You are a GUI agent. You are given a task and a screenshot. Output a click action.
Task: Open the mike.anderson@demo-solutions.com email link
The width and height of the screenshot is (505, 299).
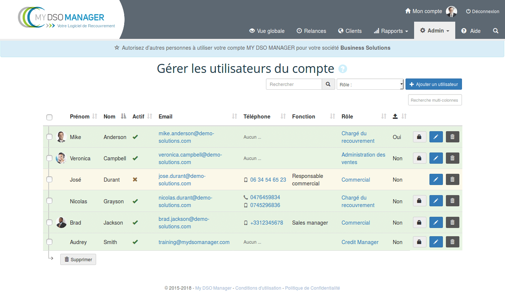click(x=186, y=137)
